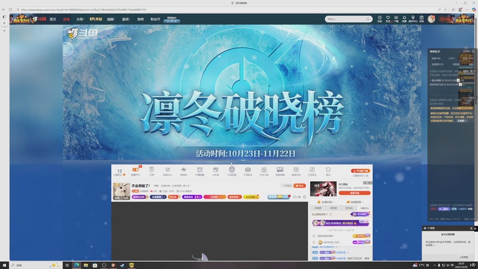Click the orange button under game advertisement
Viewport: 478px width, 269px height.
pyautogui.click(x=354, y=193)
